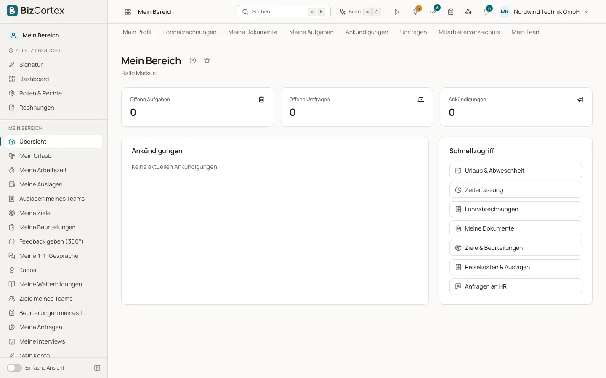Click the icon in Offene Umfragen card
The image size is (606, 378).
pos(421,100)
